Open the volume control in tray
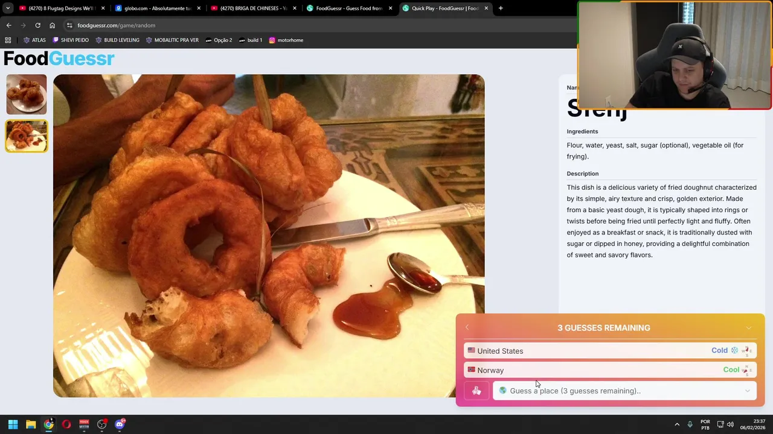Viewport: 773px width, 434px height. pos(731,424)
